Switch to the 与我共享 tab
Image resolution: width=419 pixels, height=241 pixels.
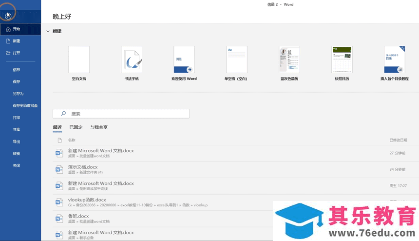99,127
